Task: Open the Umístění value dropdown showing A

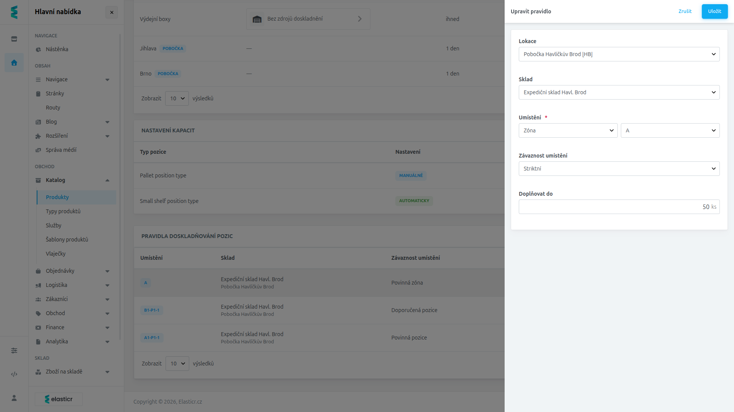Action: 670,130
